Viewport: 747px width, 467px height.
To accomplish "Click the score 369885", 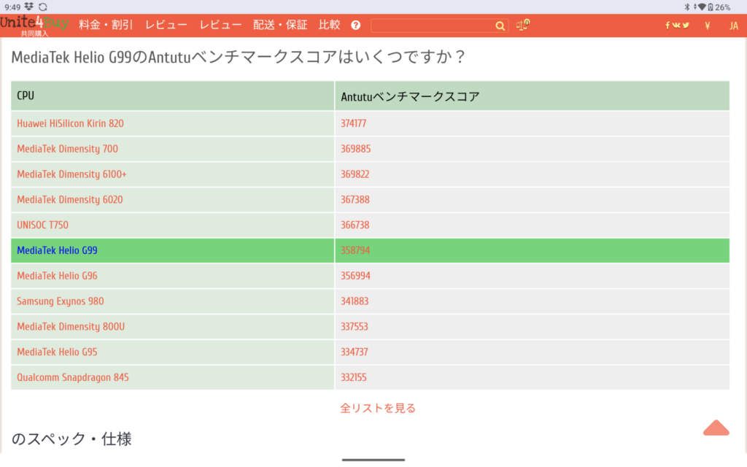I will (355, 149).
